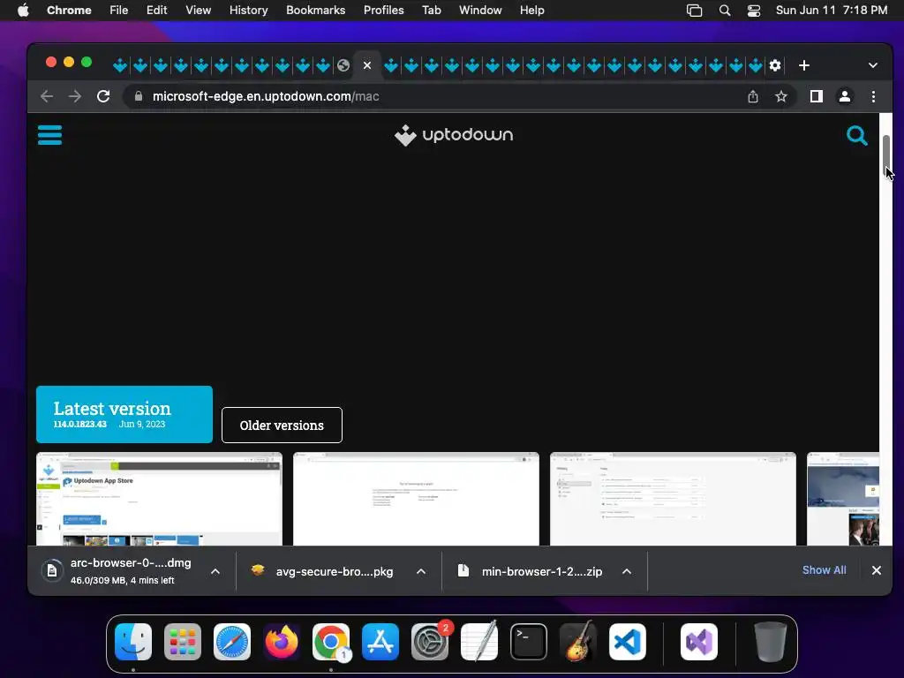Open the Uptodown hamburger menu

tap(49, 135)
